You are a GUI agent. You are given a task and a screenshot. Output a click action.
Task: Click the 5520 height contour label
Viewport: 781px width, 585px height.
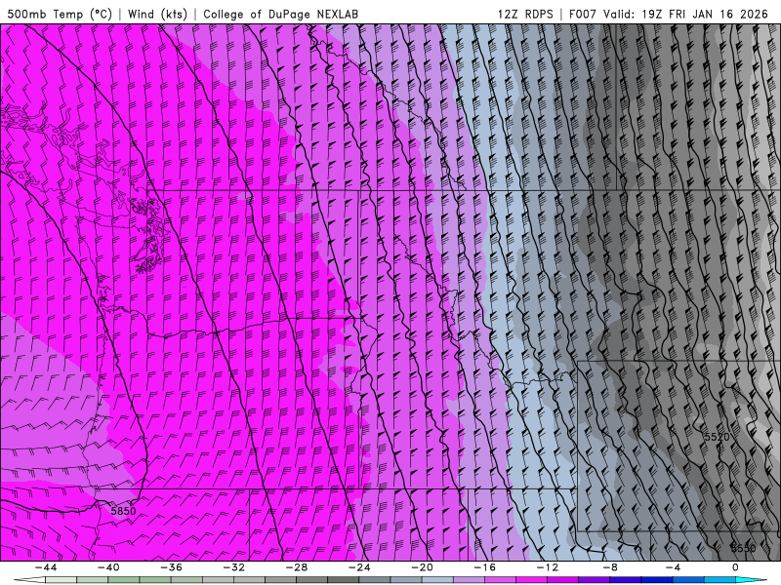tap(717, 437)
